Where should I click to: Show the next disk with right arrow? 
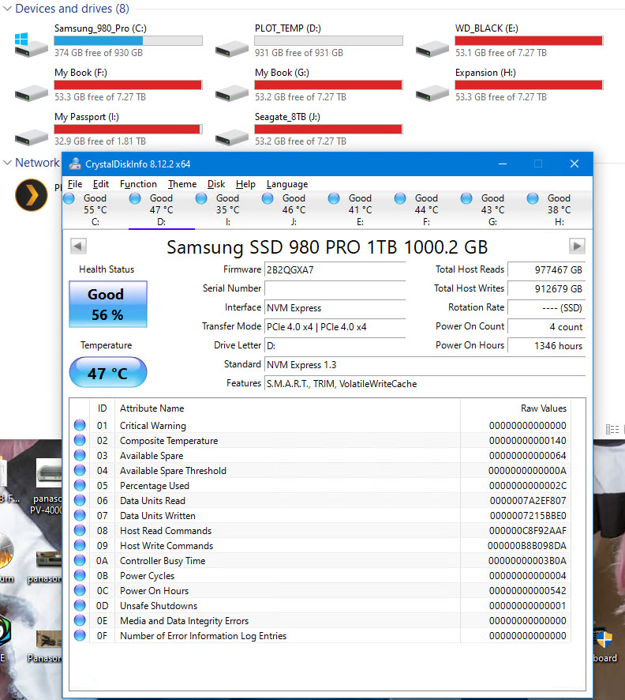coord(577,246)
